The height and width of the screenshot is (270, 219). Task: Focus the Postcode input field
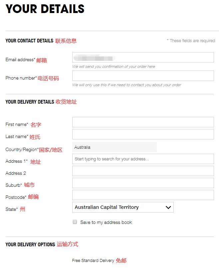(143, 195)
